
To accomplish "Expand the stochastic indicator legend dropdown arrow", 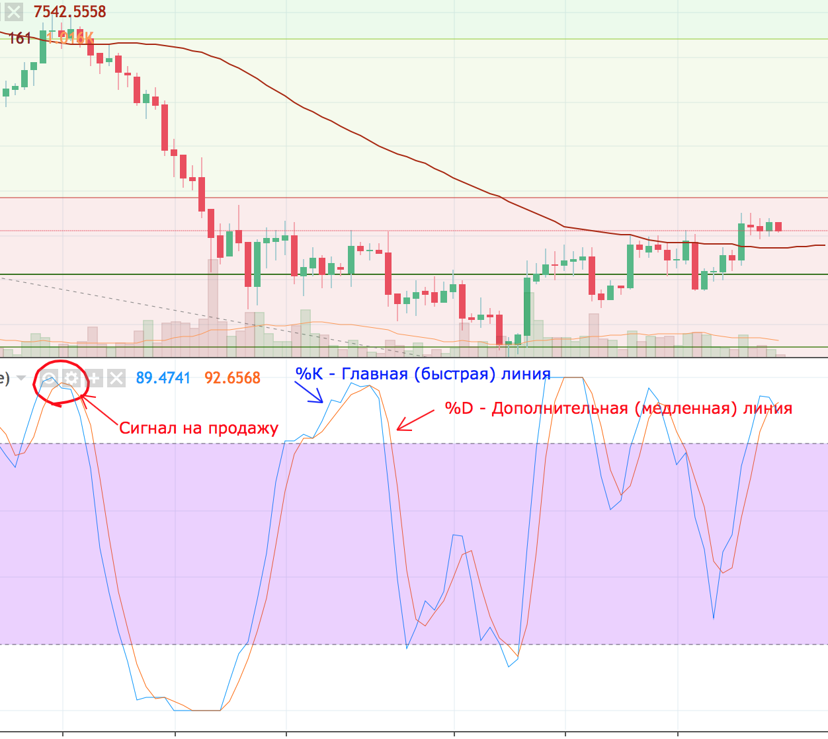I will [x=21, y=378].
